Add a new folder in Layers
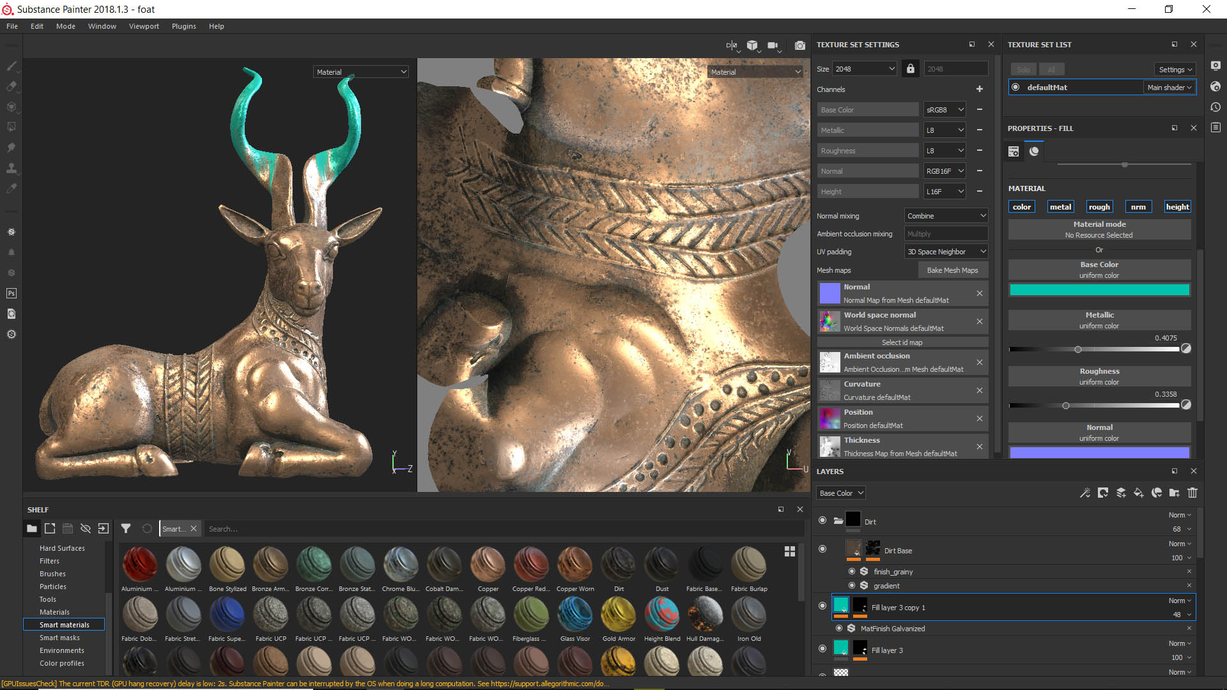 click(1174, 493)
